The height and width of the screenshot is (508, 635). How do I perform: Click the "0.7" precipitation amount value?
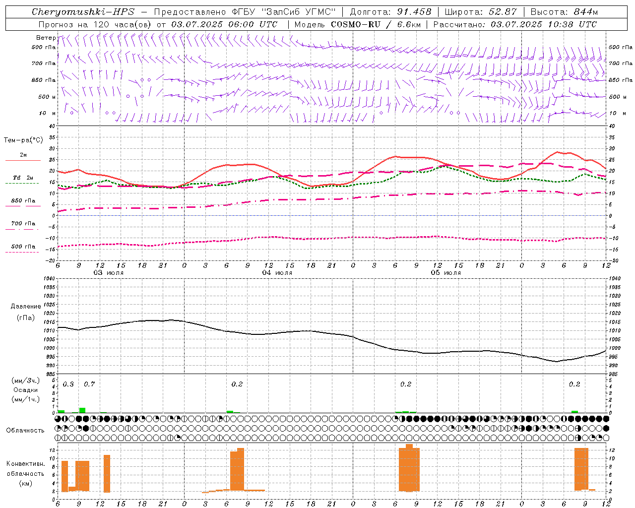89,384
